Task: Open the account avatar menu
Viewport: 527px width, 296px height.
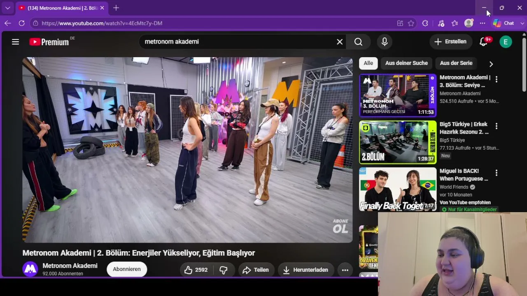Action: pos(506,42)
